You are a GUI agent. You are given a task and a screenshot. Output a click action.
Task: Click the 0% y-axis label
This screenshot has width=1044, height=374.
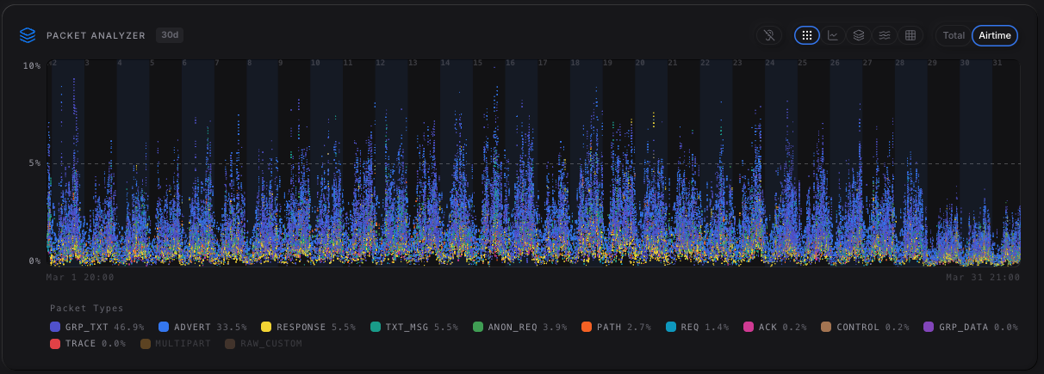(34, 261)
